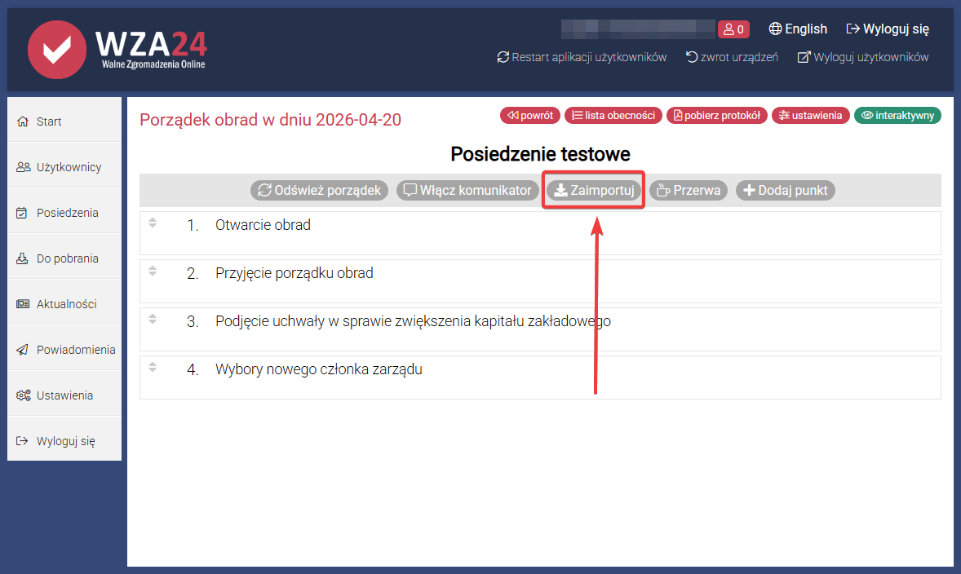Click Restart aplikacji użytkowników
Image resolution: width=961 pixels, height=574 pixels.
[x=582, y=57]
